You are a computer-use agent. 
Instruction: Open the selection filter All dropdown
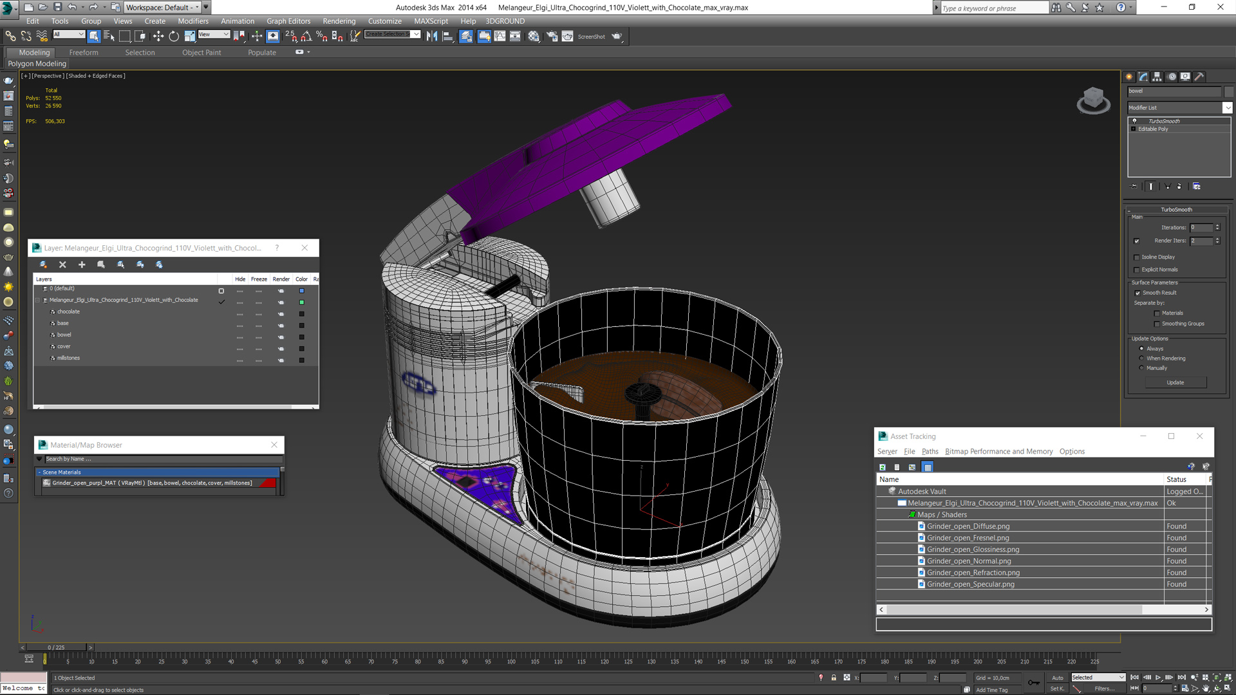pos(68,34)
